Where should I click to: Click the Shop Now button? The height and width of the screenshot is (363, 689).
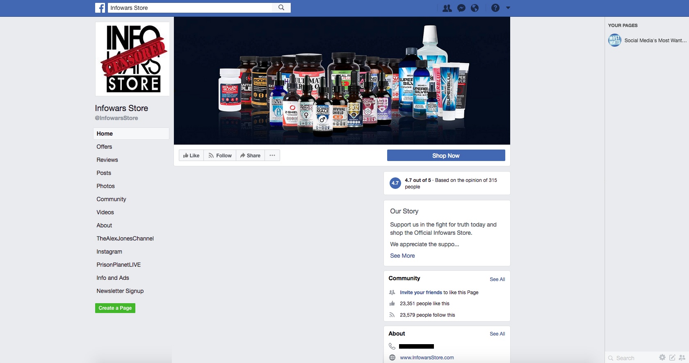click(446, 156)
